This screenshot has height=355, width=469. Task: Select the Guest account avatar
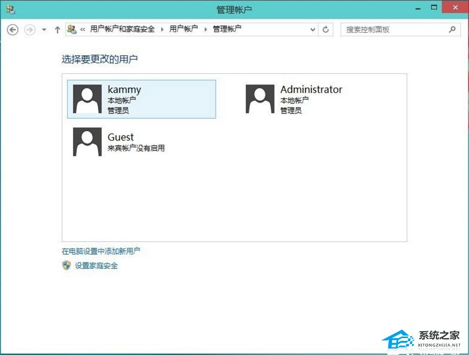click(87, 142)
